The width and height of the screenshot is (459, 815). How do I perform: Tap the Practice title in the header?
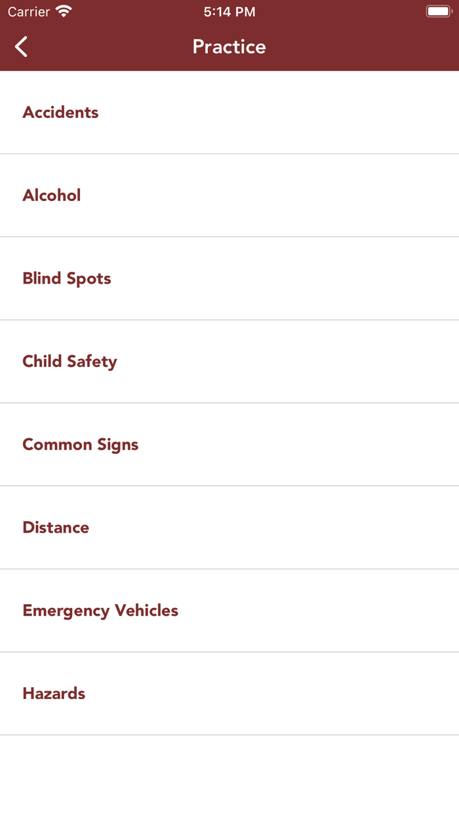tap(228, 47)
